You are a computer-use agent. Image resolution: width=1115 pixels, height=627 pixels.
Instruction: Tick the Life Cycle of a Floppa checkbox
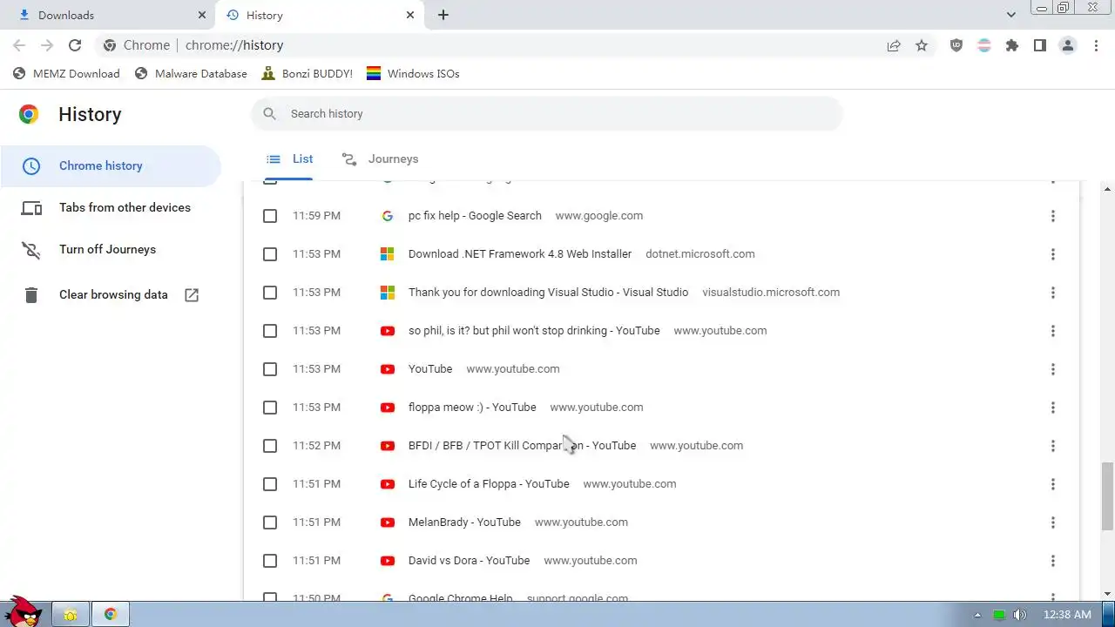point(270,484)
